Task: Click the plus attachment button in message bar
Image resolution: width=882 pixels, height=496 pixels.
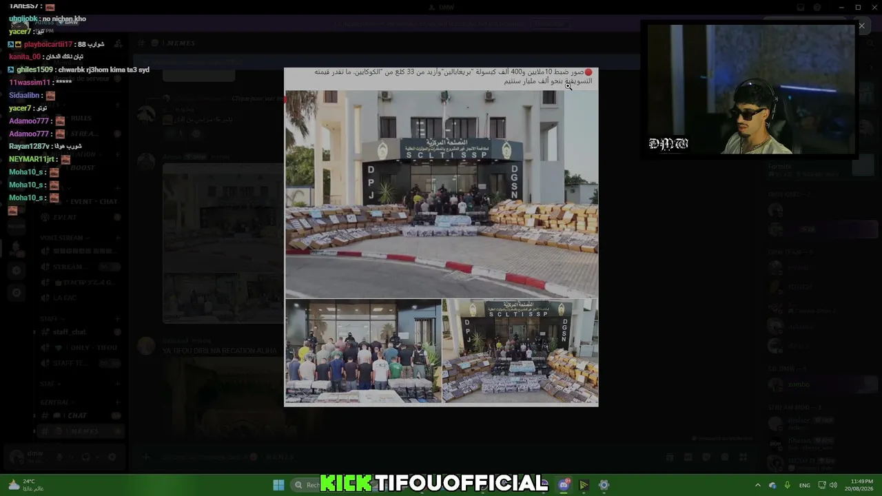Action: pos(145,457)
